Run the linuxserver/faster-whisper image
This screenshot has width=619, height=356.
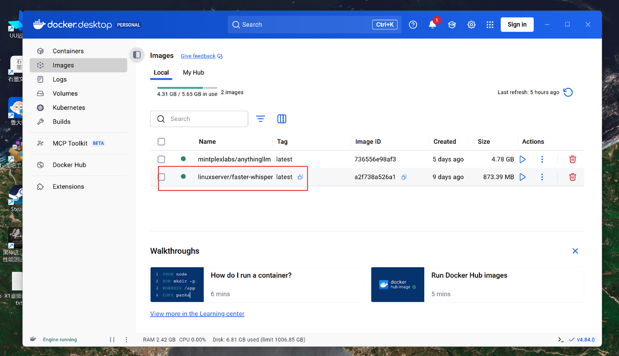pyautogui.click(x=523, y=177)
